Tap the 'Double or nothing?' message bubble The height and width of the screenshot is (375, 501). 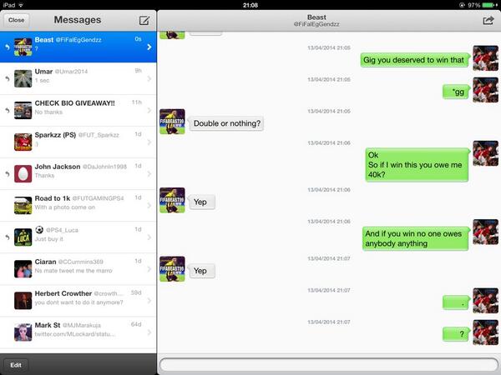pyautogui.click(x=226, y=123)
